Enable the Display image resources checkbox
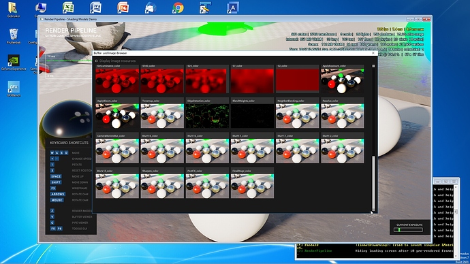The height and width of the screenshot is (264, 470). point(97,61)
